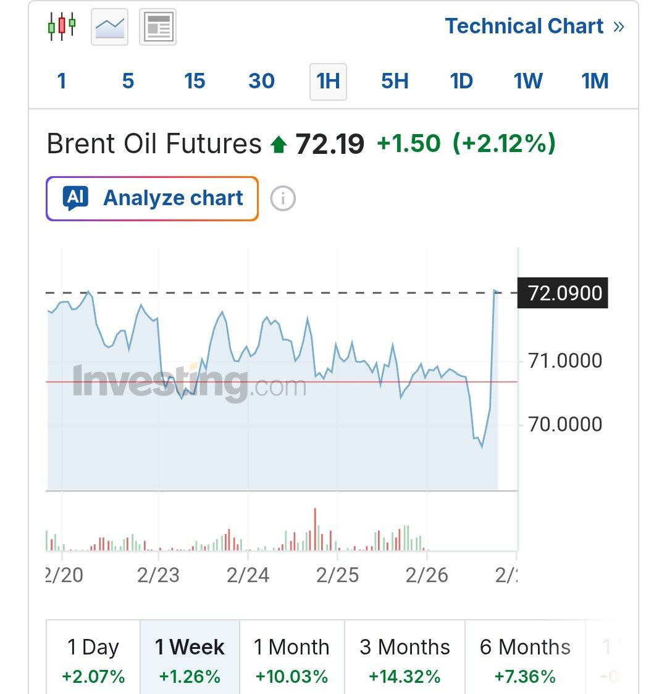Switch to the 15 minute interval
667x694 pixels.
tap(195, 81)
